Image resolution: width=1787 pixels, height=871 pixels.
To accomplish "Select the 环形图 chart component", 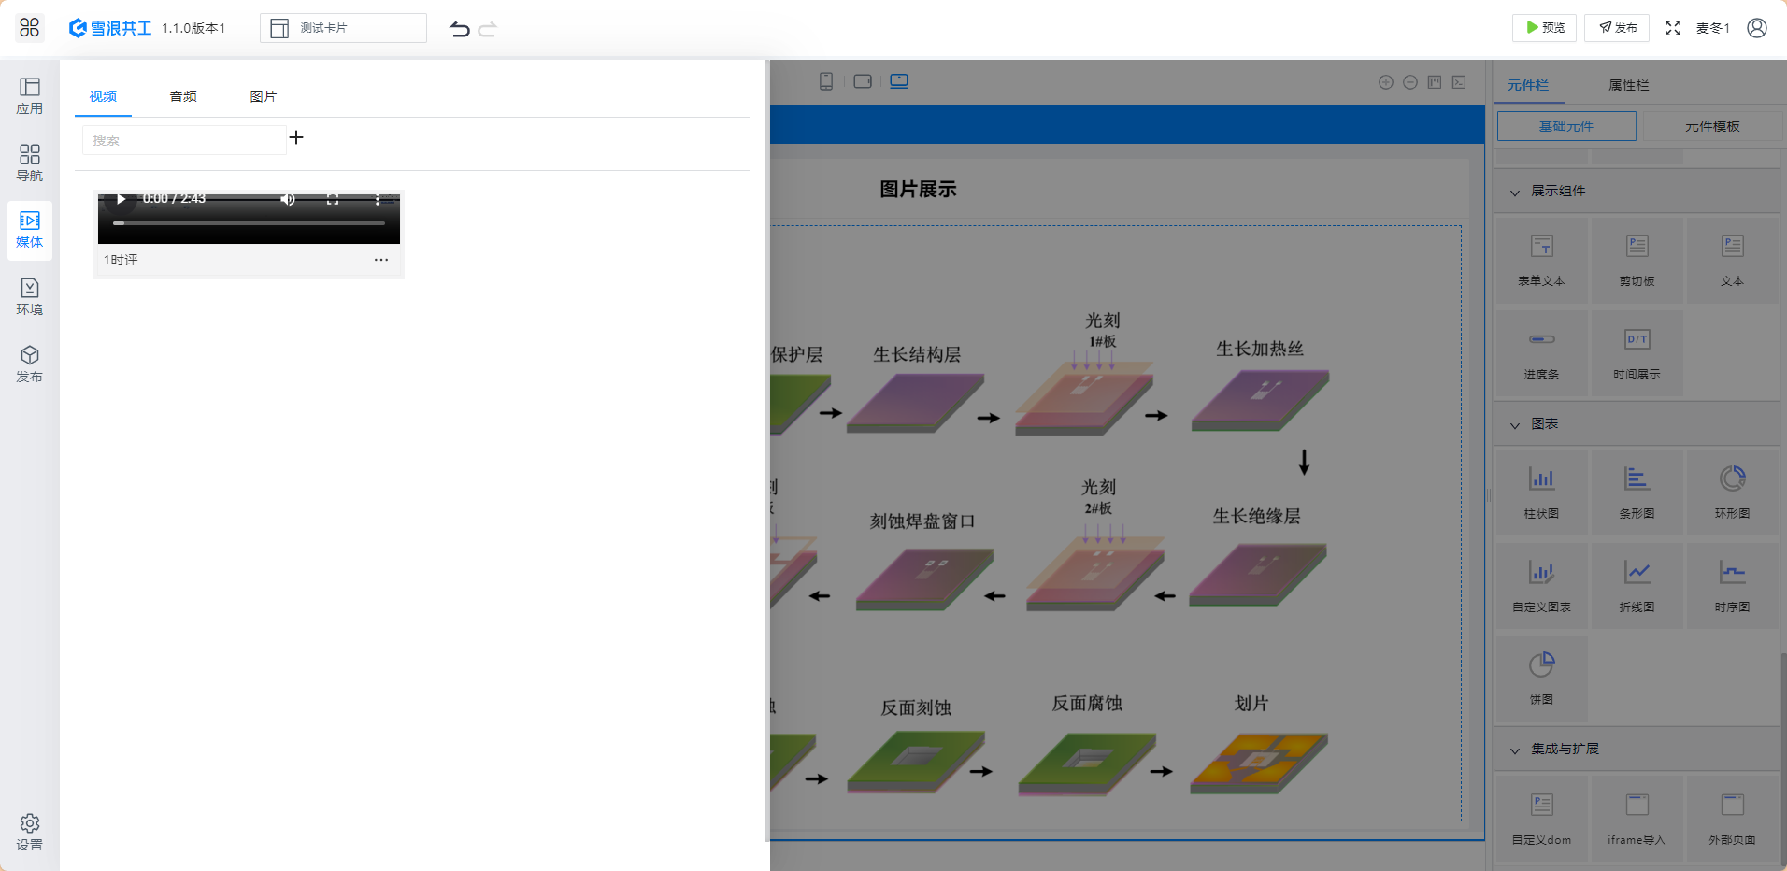I will [1733, 493].
